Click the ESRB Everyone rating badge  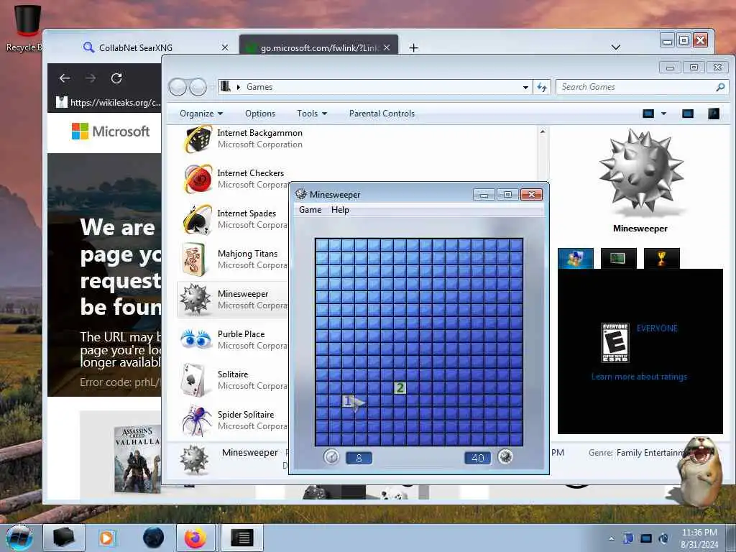[x=615, y=342]
